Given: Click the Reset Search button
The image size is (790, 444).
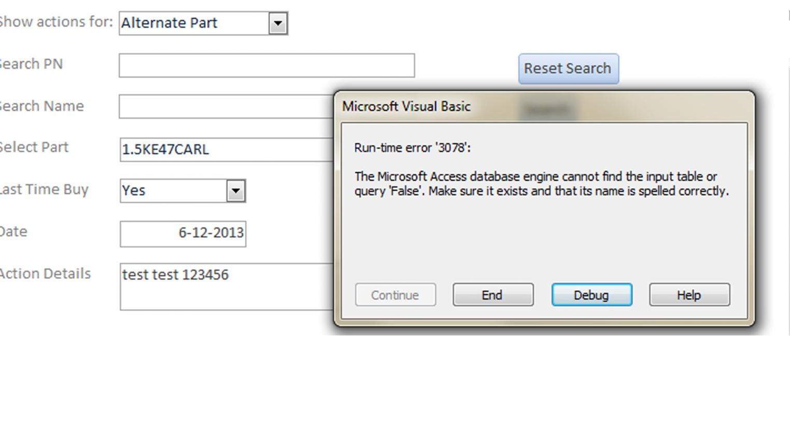Looking at the screenshot, I should click(x=568, y=68).
